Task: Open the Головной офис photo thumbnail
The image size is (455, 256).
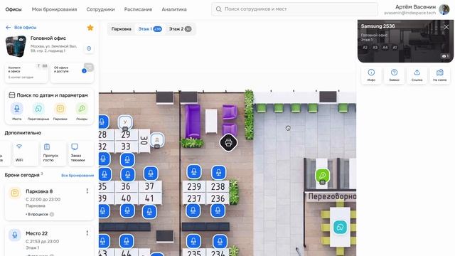Action: [x=16, y=46]
